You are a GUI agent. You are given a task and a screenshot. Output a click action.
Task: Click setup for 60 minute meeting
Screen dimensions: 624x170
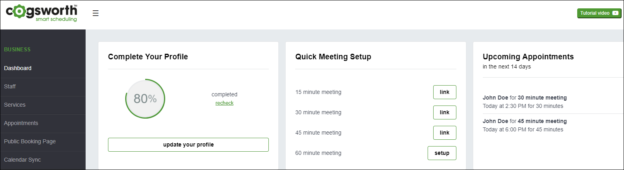point(442,153)
